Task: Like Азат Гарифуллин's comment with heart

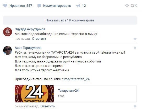Action: [x=135, y=106]
